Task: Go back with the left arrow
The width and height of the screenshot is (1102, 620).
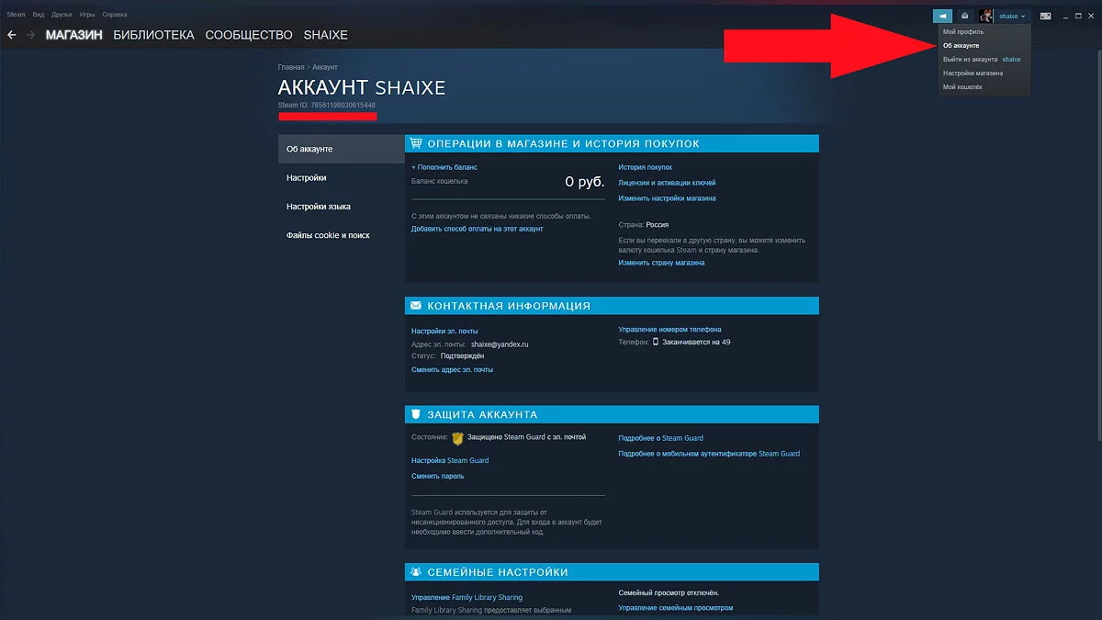Action: pyautogui.click(x=12, y=35)
